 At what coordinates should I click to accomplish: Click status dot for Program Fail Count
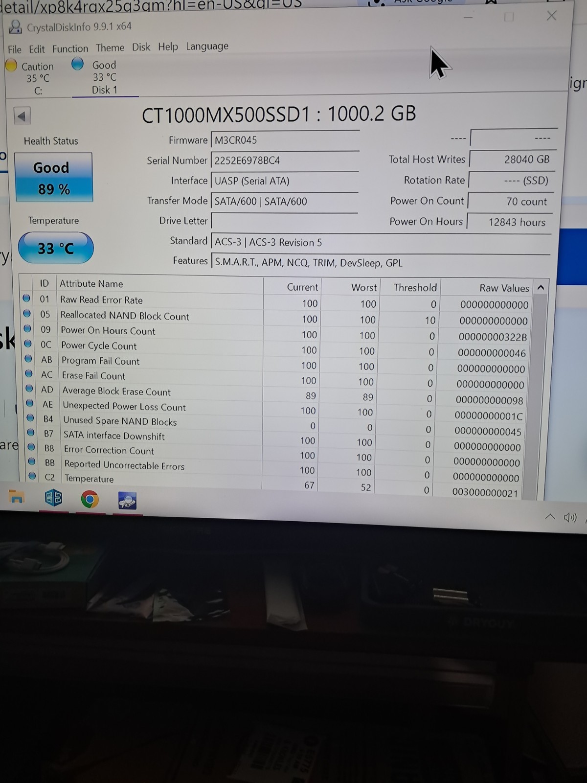(x=28, y=359)
